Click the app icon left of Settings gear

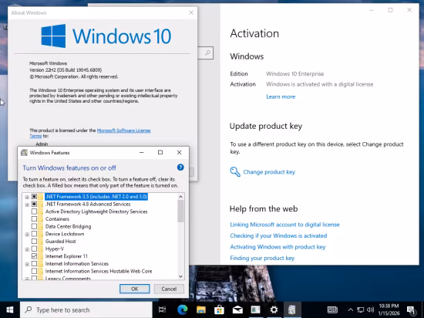pos(255,310)
